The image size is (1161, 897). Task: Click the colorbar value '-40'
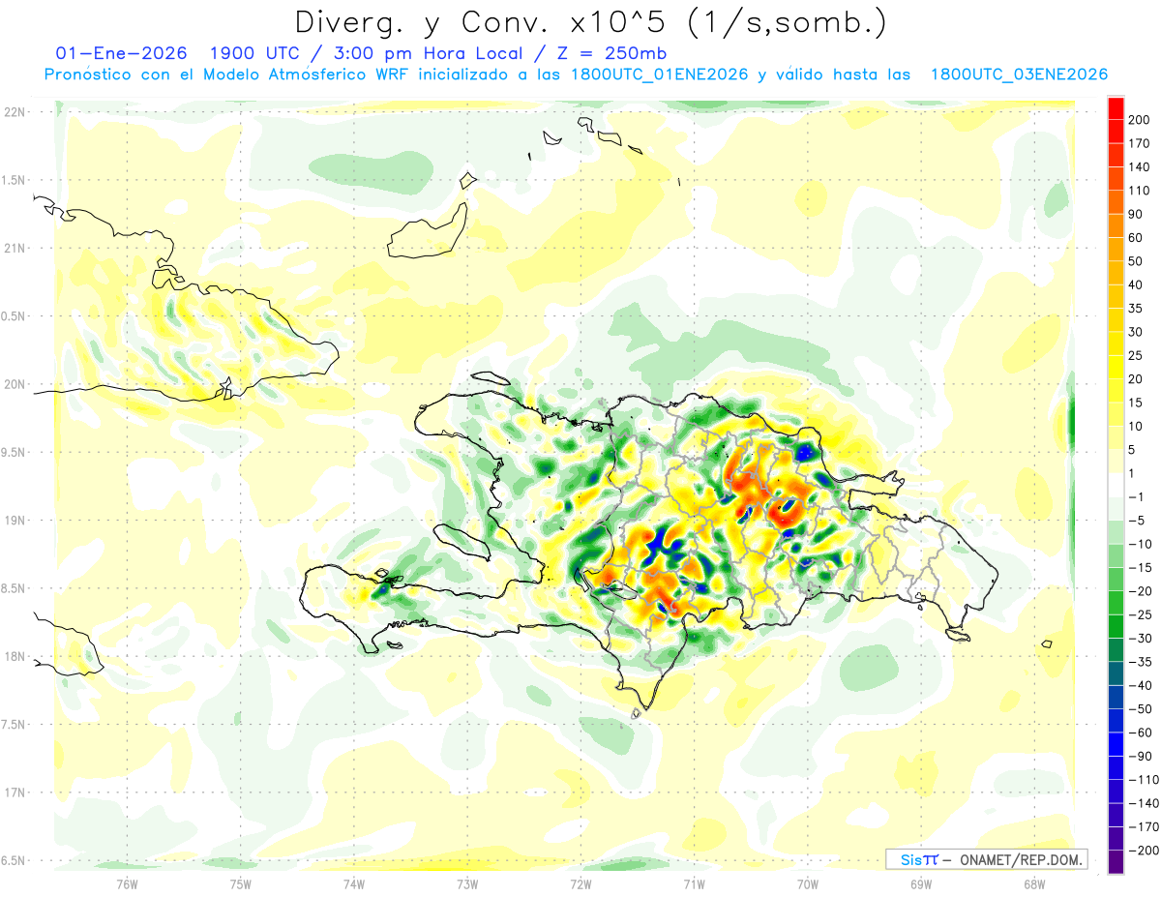pyautogui.click(x=1141, y=685)
